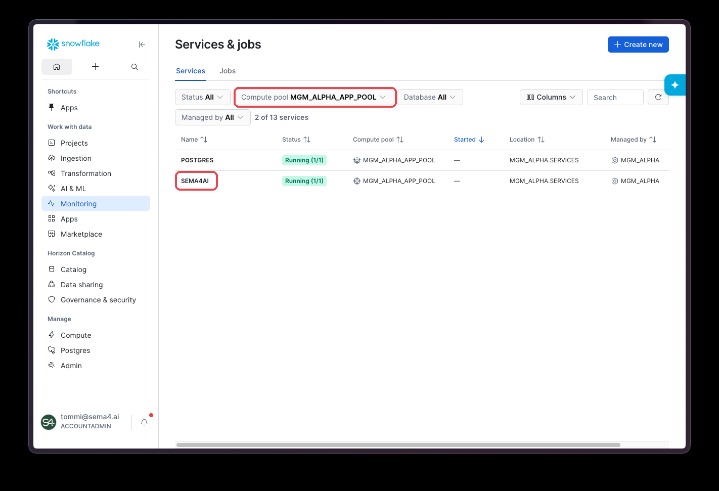
Task: Open the Marketplace
Action: [96, 234]
